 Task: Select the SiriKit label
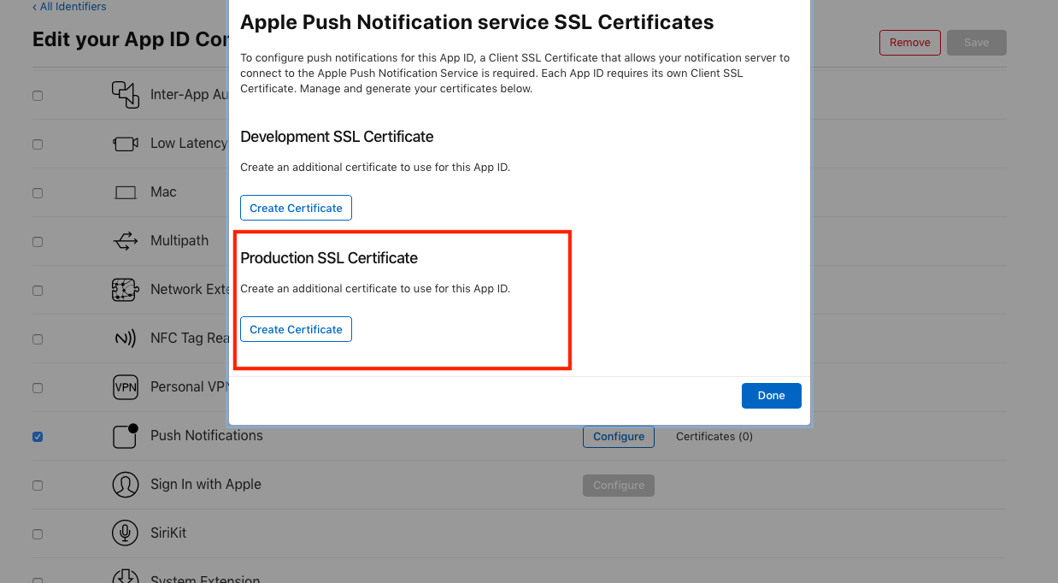click(168, 533)
